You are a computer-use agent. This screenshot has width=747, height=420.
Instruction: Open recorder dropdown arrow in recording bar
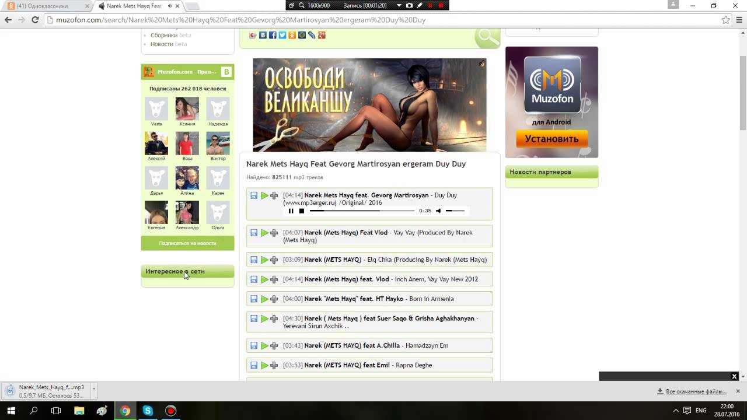[x=399, y=5]
